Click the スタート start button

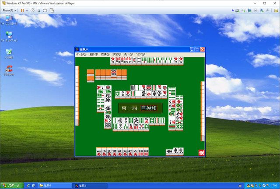12,185
